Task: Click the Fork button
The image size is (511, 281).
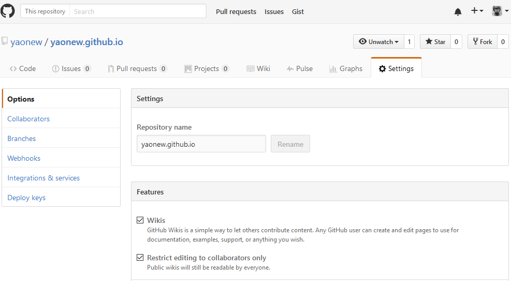Action: point(482,42)
